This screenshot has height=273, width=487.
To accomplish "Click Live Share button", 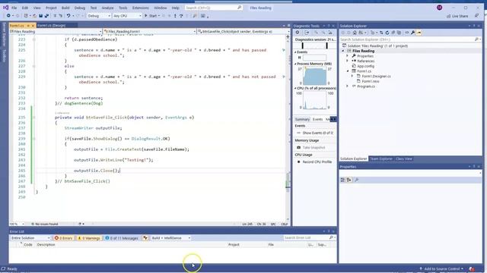I will (x=457, y=16).
